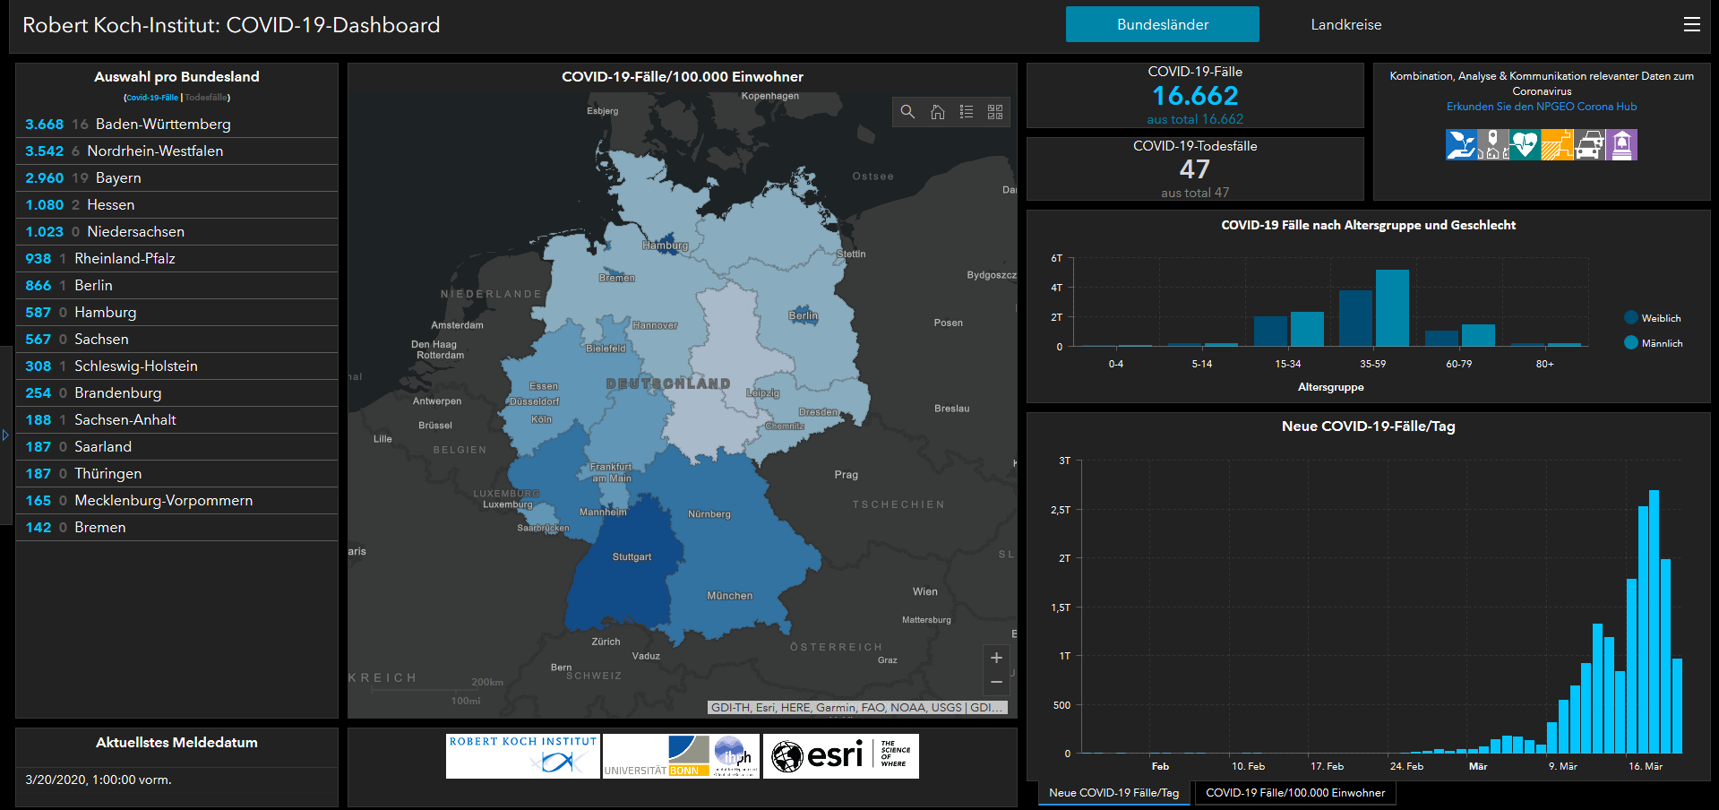Image resolution: width=1719 pixels, height=810 pixels.
Task: Sort the list by Todesfälle
Action: point(206,98)
